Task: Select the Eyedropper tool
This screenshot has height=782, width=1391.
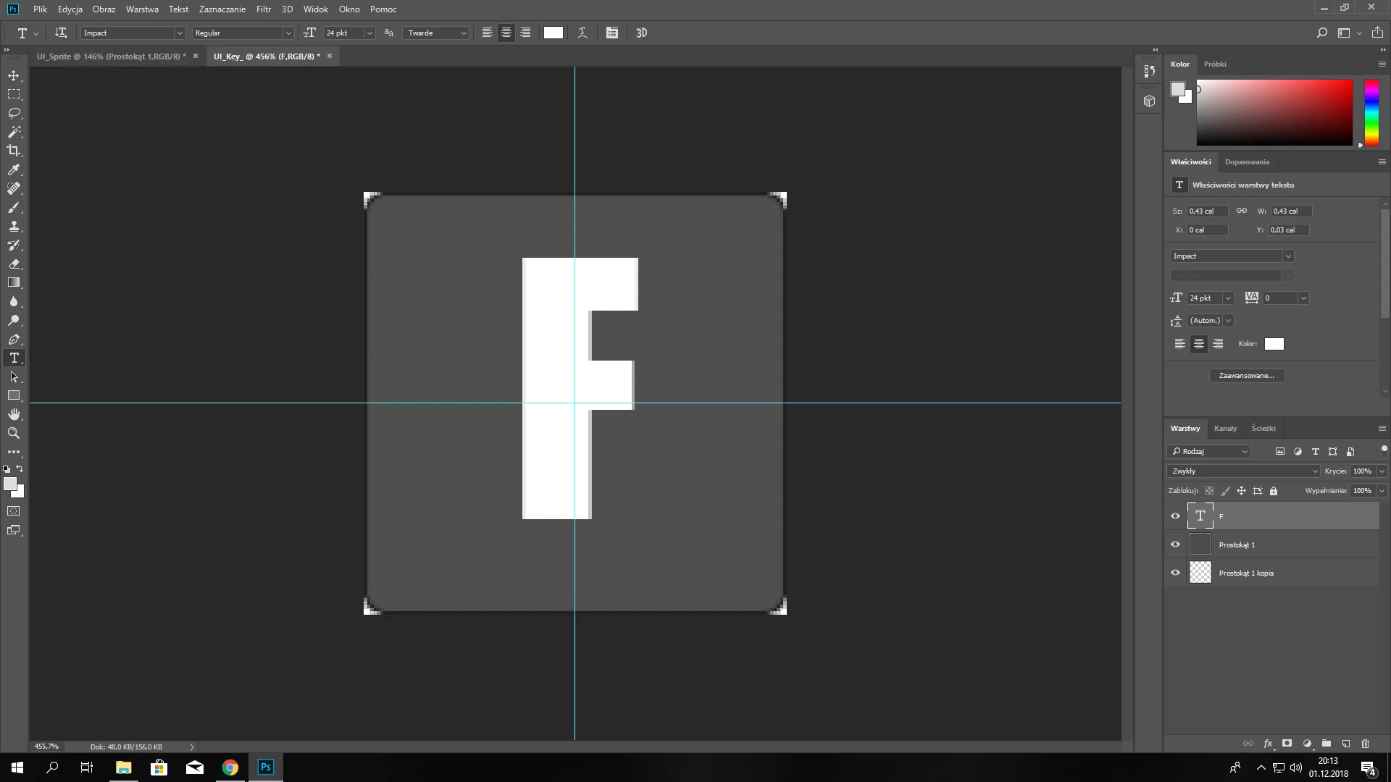Action: tap(14, 169)
